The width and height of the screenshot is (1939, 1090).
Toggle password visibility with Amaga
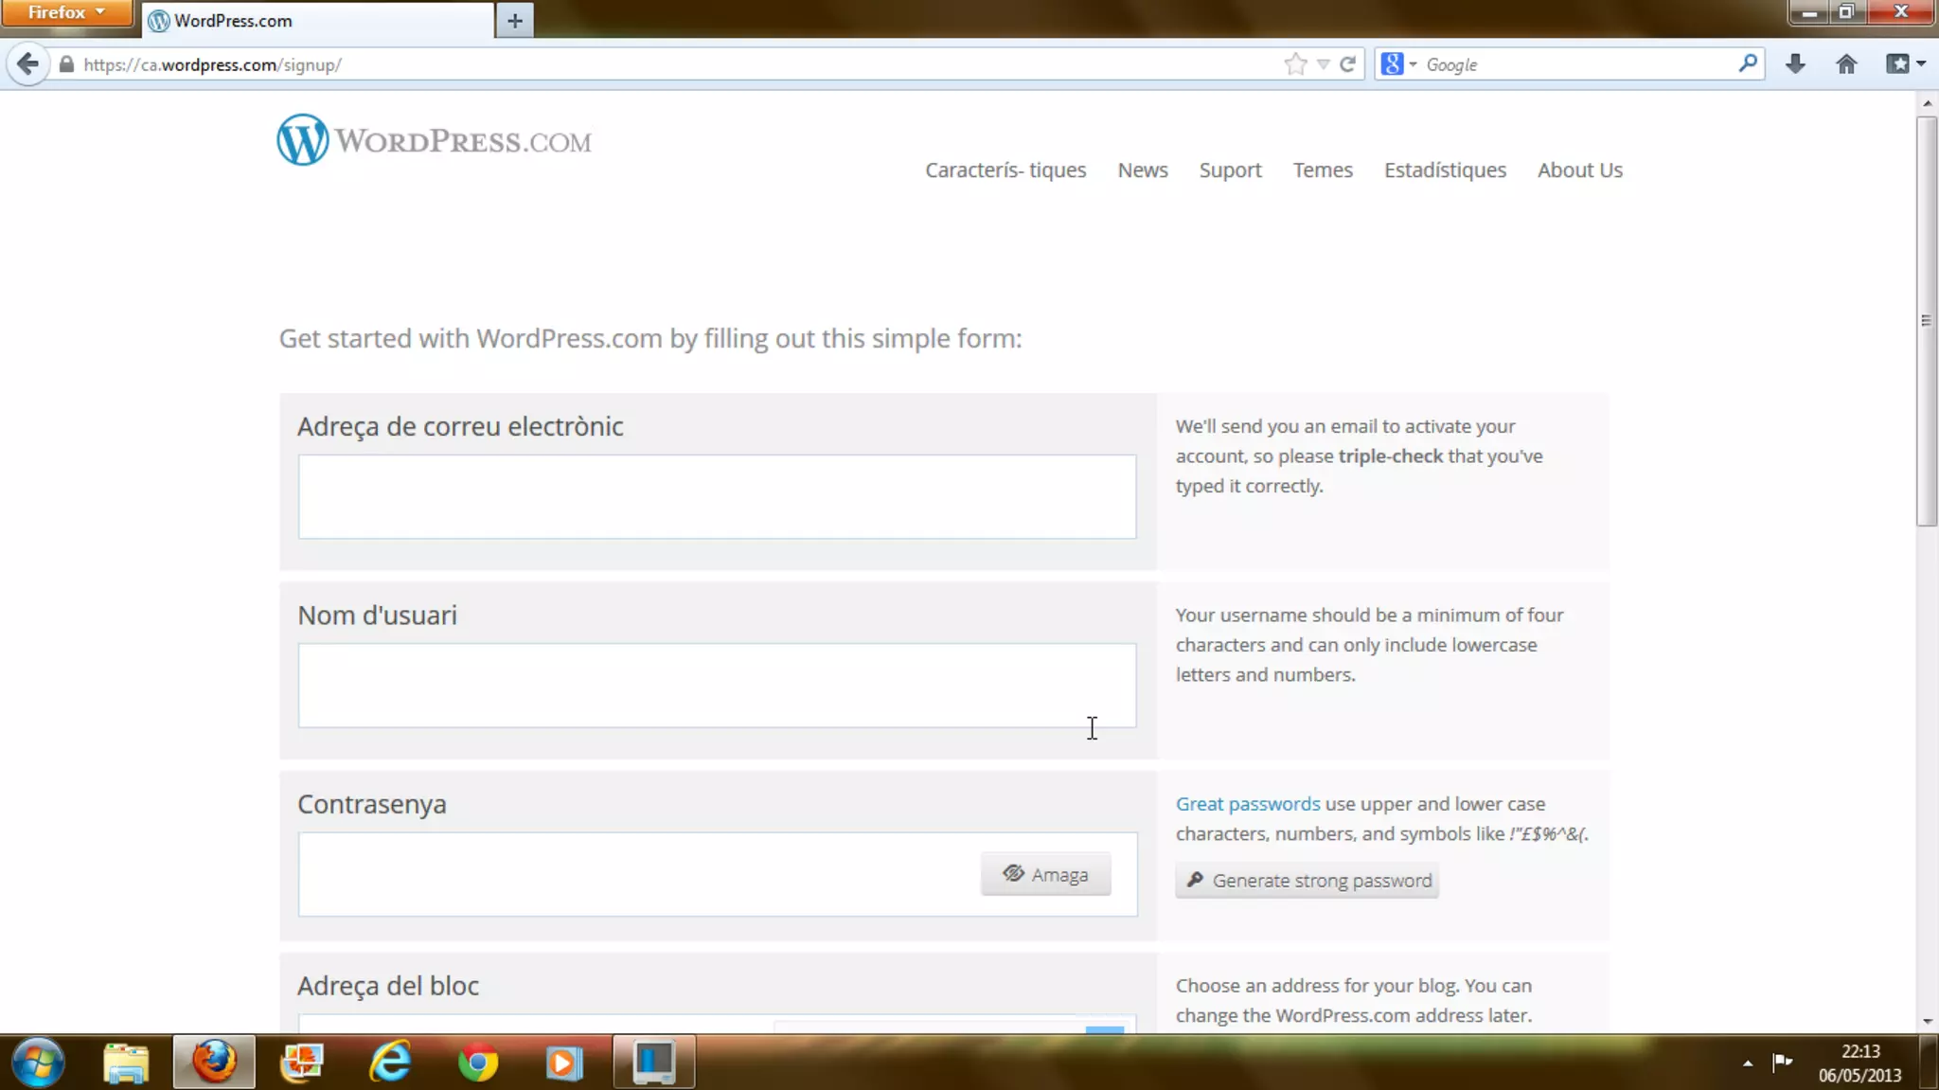[1045, 874]
